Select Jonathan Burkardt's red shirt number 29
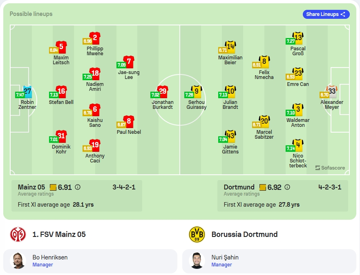360x275 pixels. coord(163,92)
